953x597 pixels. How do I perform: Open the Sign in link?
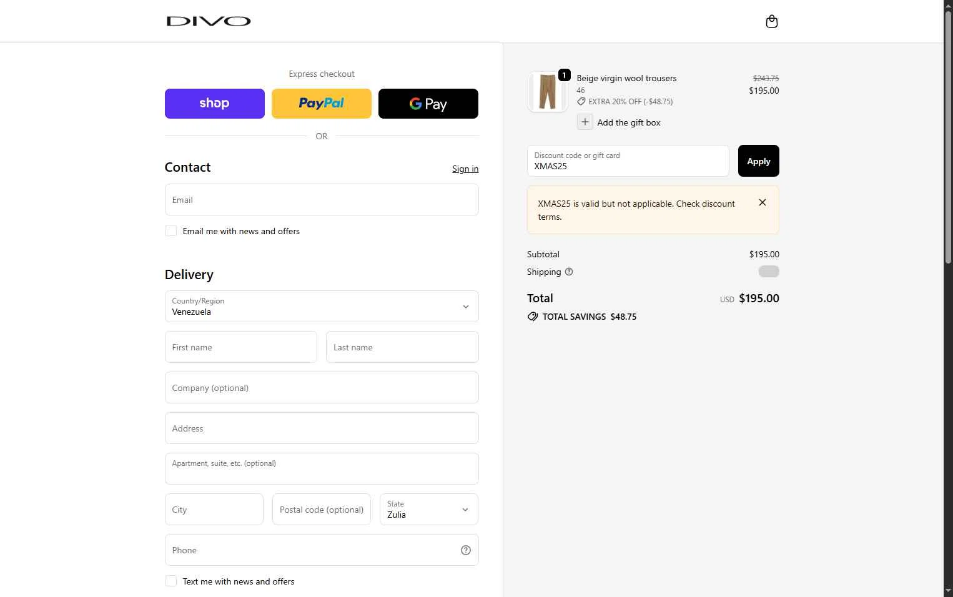coord(465,169)
